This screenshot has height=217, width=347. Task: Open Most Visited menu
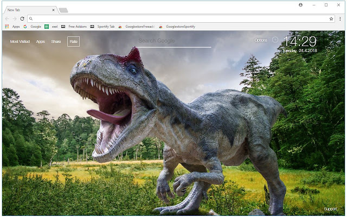[20, 41]
